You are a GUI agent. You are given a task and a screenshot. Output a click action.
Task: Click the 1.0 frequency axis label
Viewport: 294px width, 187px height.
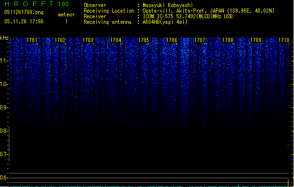click(4, 84)
